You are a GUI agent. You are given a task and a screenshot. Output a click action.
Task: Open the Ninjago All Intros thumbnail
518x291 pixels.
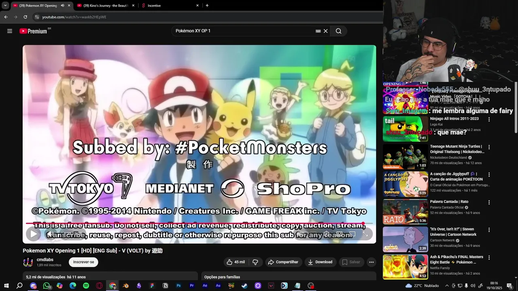[405, 129]
